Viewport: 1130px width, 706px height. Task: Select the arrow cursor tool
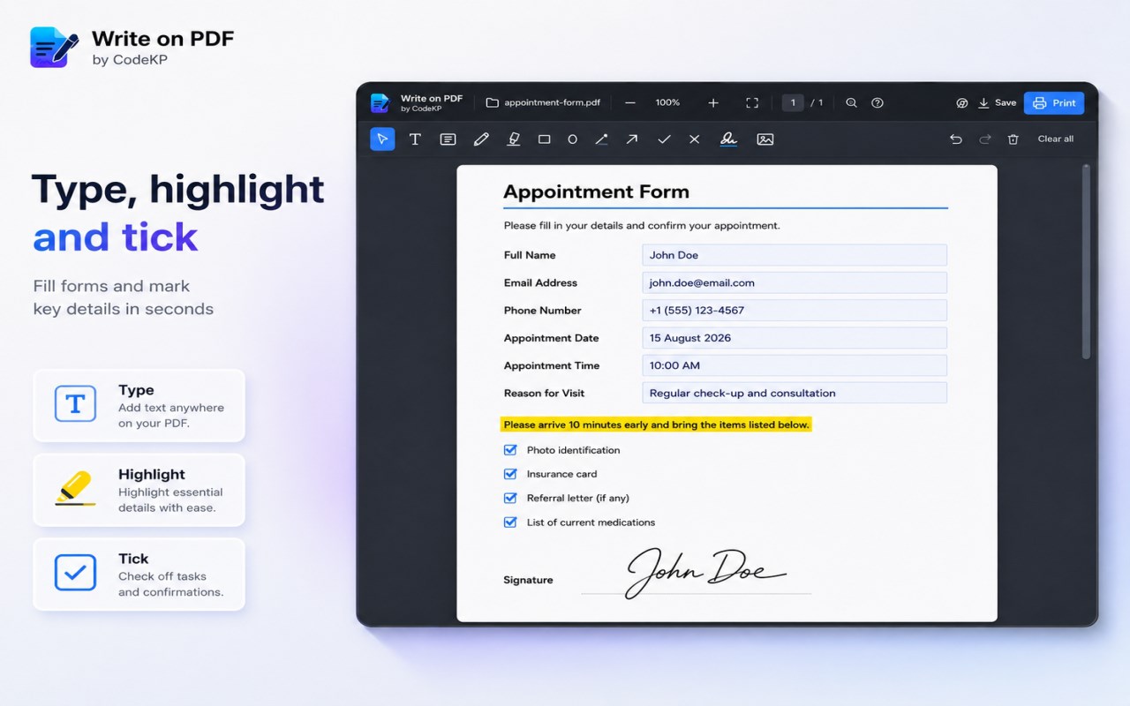(382, 139)
